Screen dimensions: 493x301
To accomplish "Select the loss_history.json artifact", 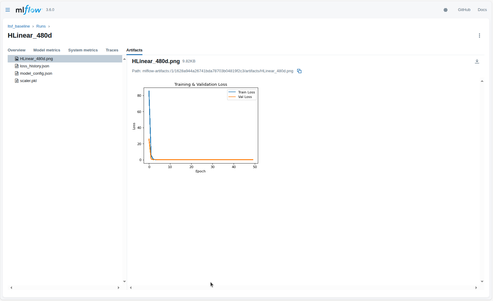I will 34,66.
